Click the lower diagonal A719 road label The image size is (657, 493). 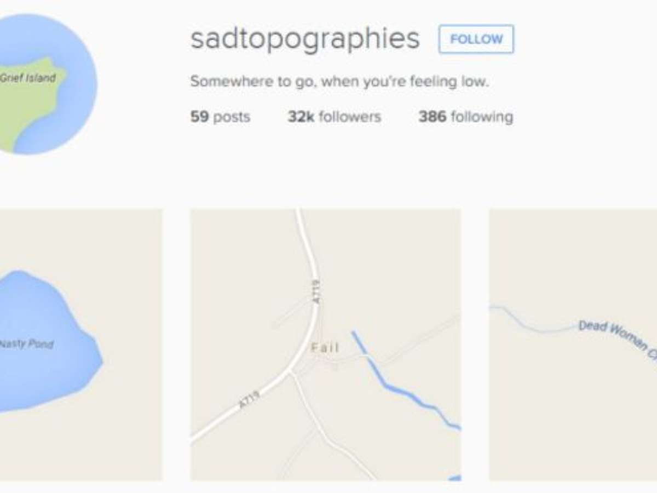pyautogui.click(x=250, y=399)
